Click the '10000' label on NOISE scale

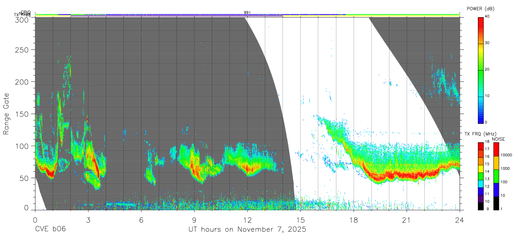pos(506,155)
